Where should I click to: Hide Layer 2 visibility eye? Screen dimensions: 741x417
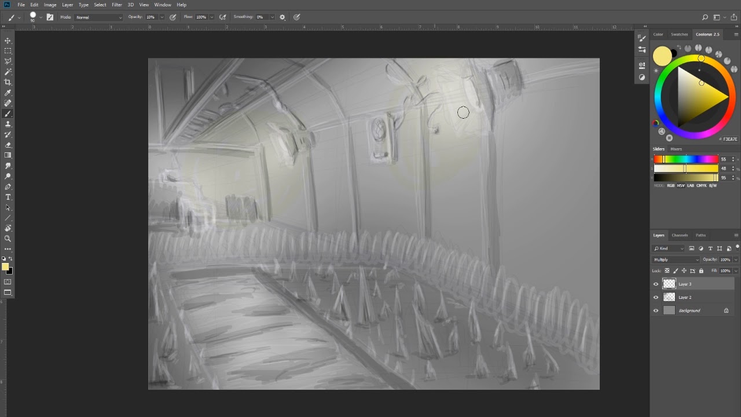click(x=656, y=297)
